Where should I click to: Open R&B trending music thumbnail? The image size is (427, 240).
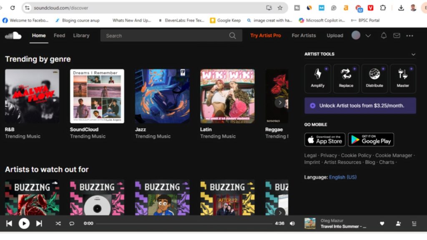click(x=32, y=96)
